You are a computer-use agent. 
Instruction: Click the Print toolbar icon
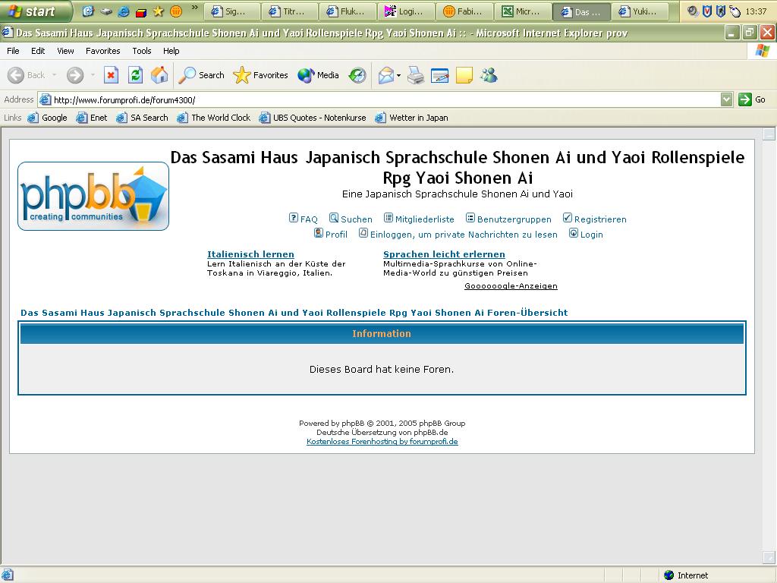click(x=415, y=75)
